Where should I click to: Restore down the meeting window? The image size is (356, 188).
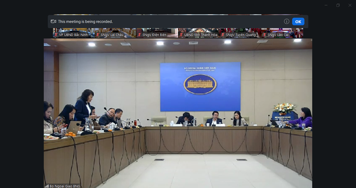coord(338,5)
